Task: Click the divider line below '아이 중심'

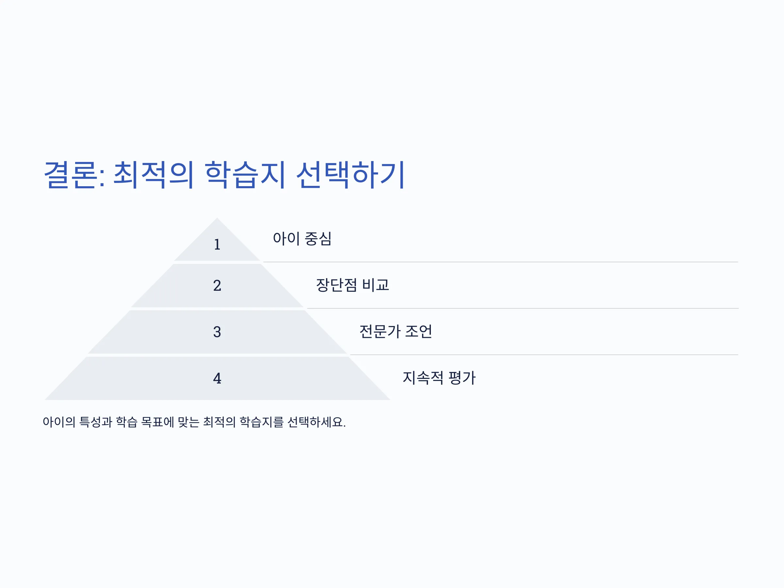Action: (501, 262)
